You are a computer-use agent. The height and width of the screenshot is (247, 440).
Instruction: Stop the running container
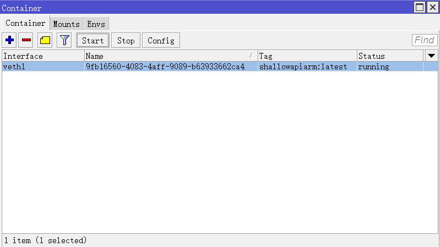(x=126, y=40)
